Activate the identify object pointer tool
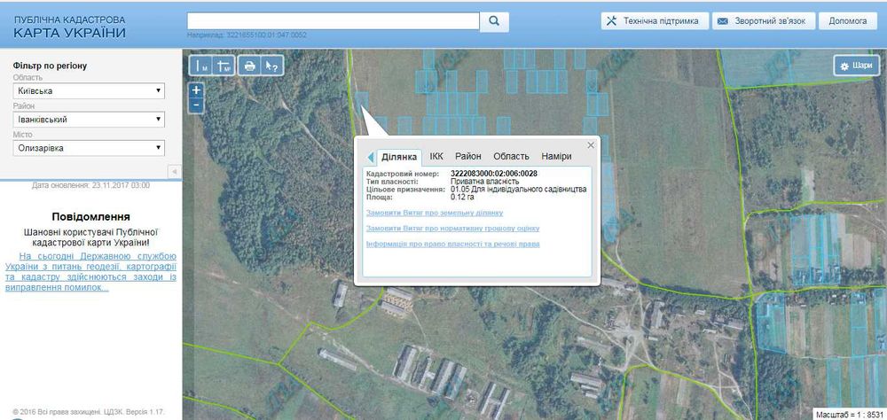The height and width of the screenshot is (420, 887). [271, 66]
